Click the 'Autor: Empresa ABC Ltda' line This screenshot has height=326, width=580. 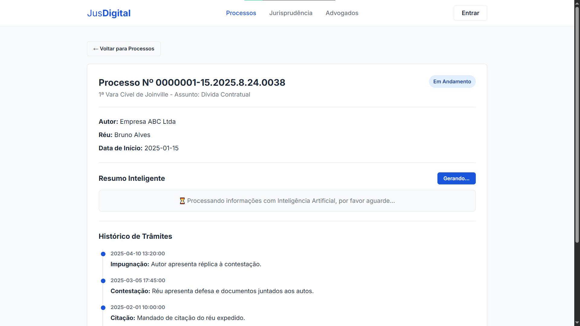(137, 122)
